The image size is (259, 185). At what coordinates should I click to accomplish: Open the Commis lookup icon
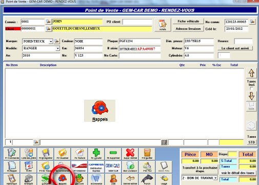pos(48,22)
